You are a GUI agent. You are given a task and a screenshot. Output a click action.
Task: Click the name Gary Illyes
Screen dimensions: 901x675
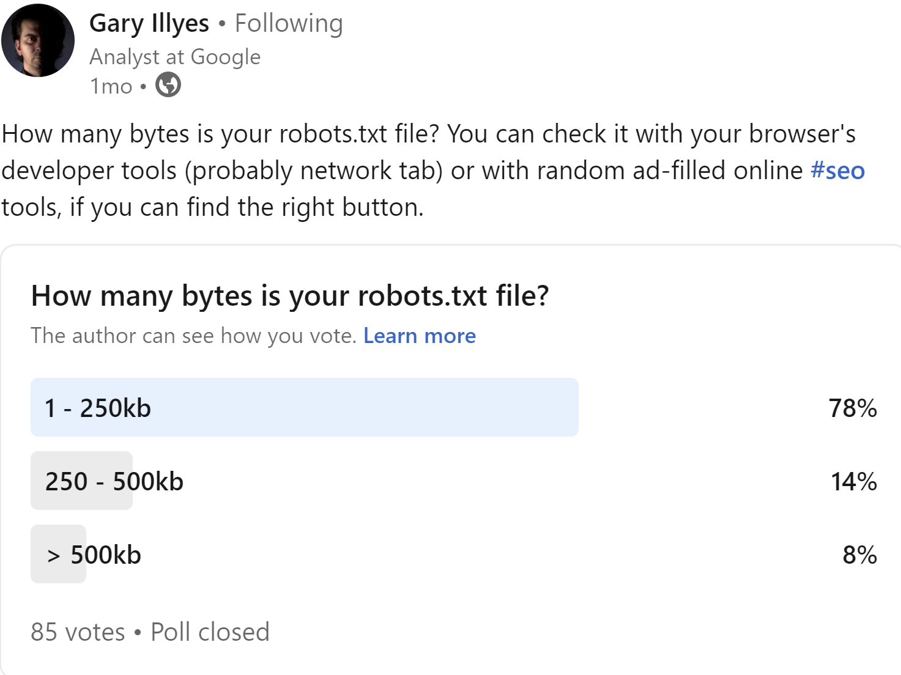(x=149, y=23)
